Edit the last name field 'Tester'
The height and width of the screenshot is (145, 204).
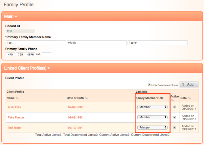[x=158, y=43]
